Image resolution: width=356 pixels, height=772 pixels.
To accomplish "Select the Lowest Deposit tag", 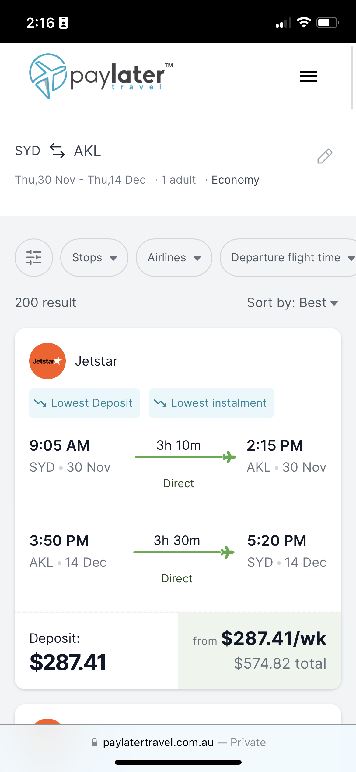I will 85,403.
